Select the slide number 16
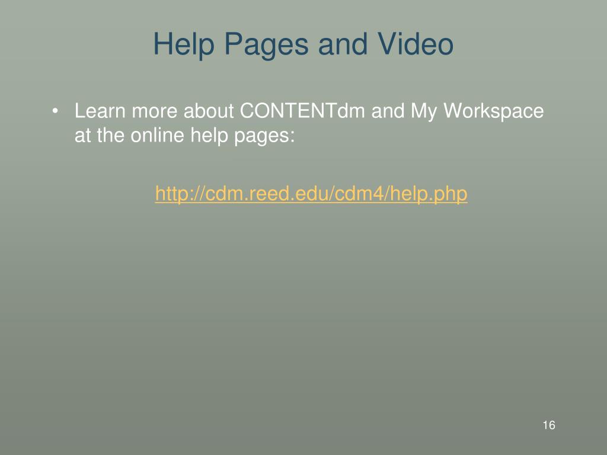The height and width of the screenshot is (455, 607). click(x=548, y=425)
